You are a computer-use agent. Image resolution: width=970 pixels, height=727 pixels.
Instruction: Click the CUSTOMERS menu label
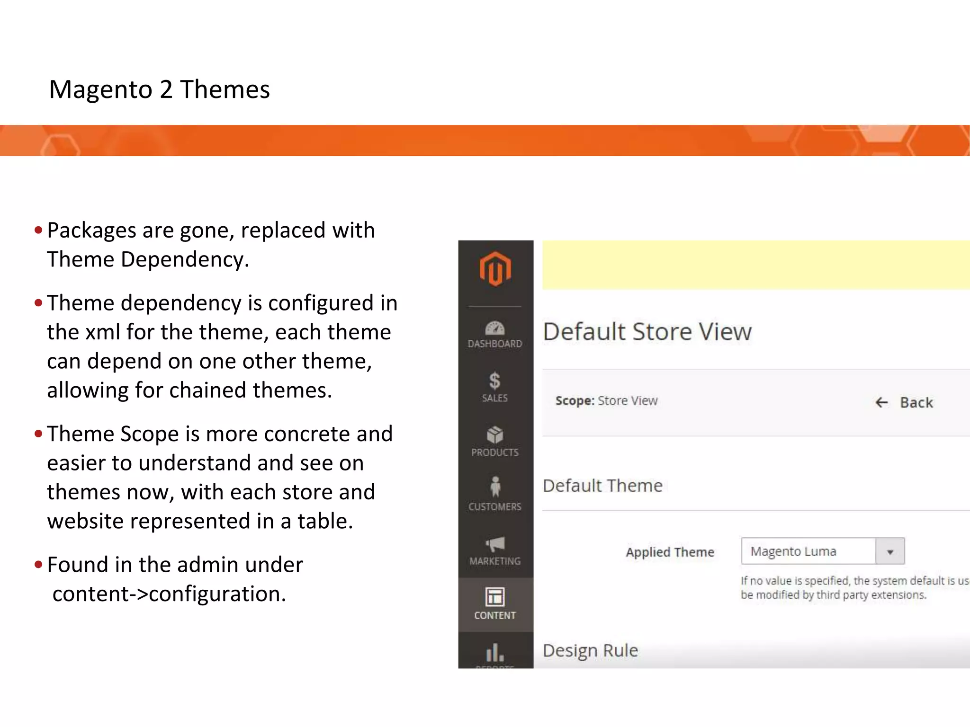click(495, 507)
